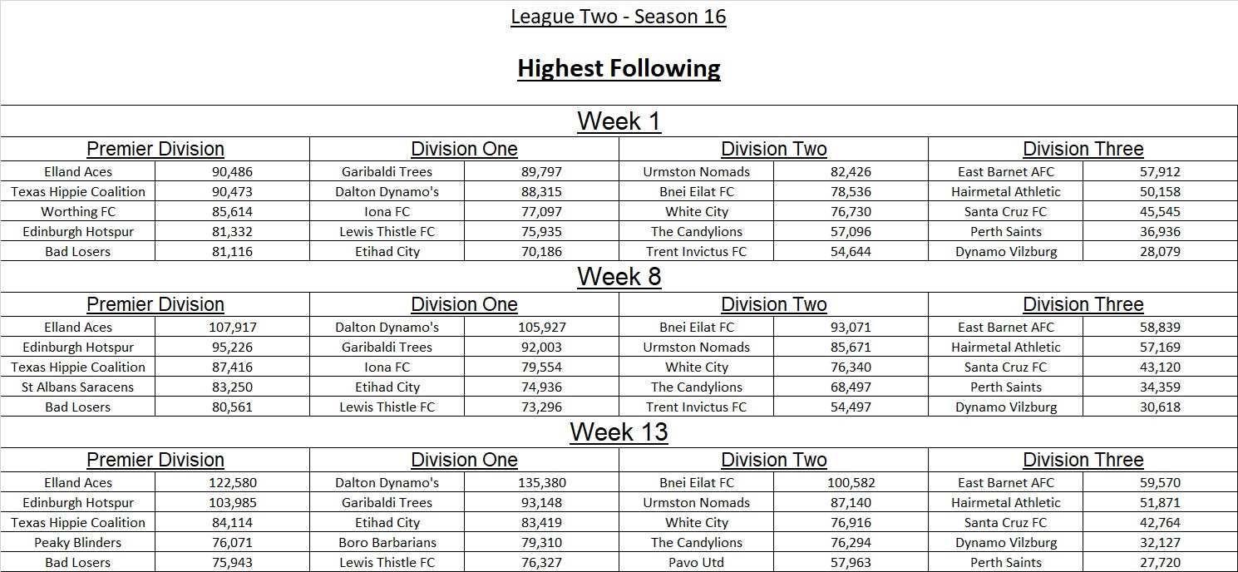Click the 'Week 1' section heading
This screenshot has height=572, width=1238.
pyautogui.click(x=619, y=121)
